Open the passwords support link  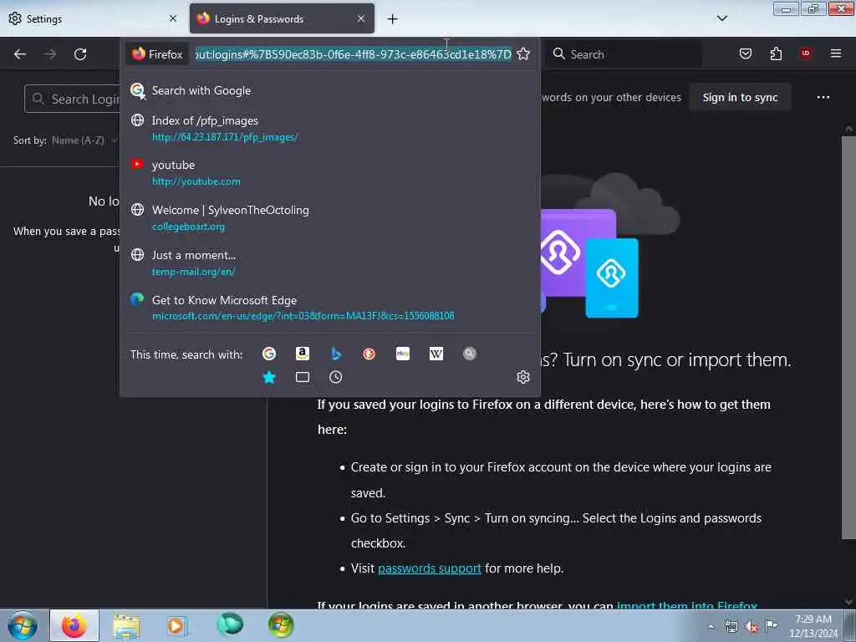click(x=429, y=568)
